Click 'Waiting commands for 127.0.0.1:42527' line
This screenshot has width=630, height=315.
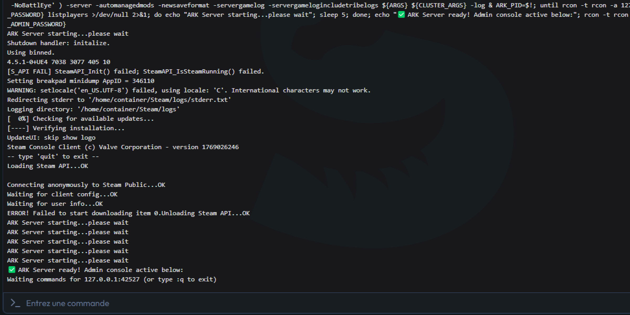[112, 279]
